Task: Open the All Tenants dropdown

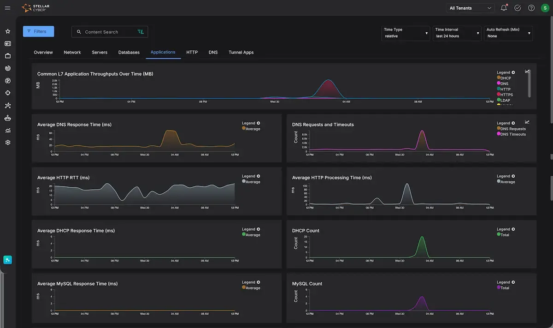Action: (471, 8)
